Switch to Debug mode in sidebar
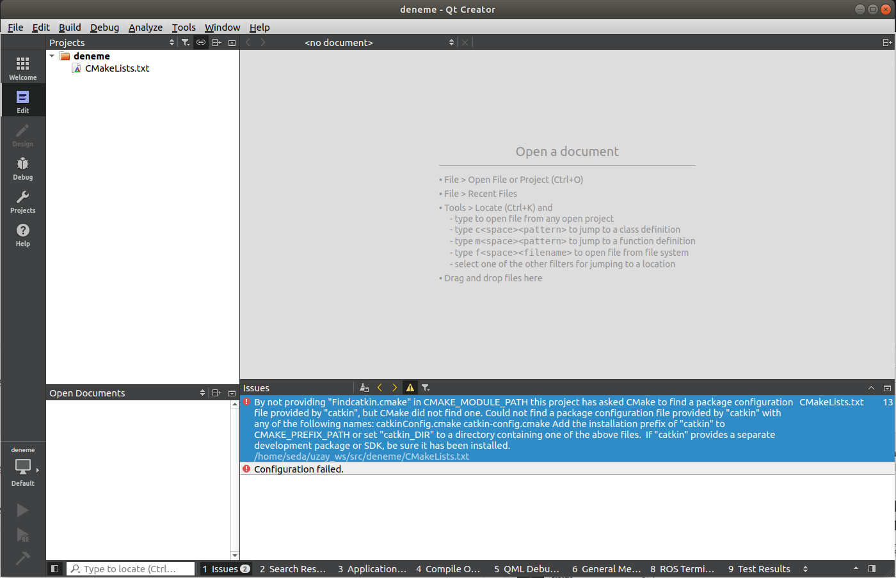 point(22,168)
